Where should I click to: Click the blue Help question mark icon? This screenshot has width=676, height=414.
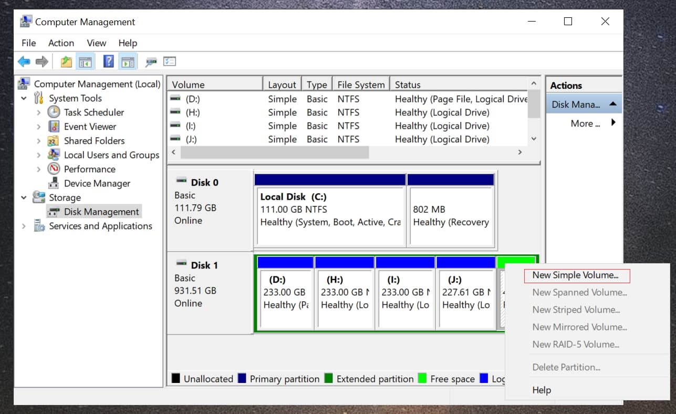pyautogui.click(x=109, y=61)
